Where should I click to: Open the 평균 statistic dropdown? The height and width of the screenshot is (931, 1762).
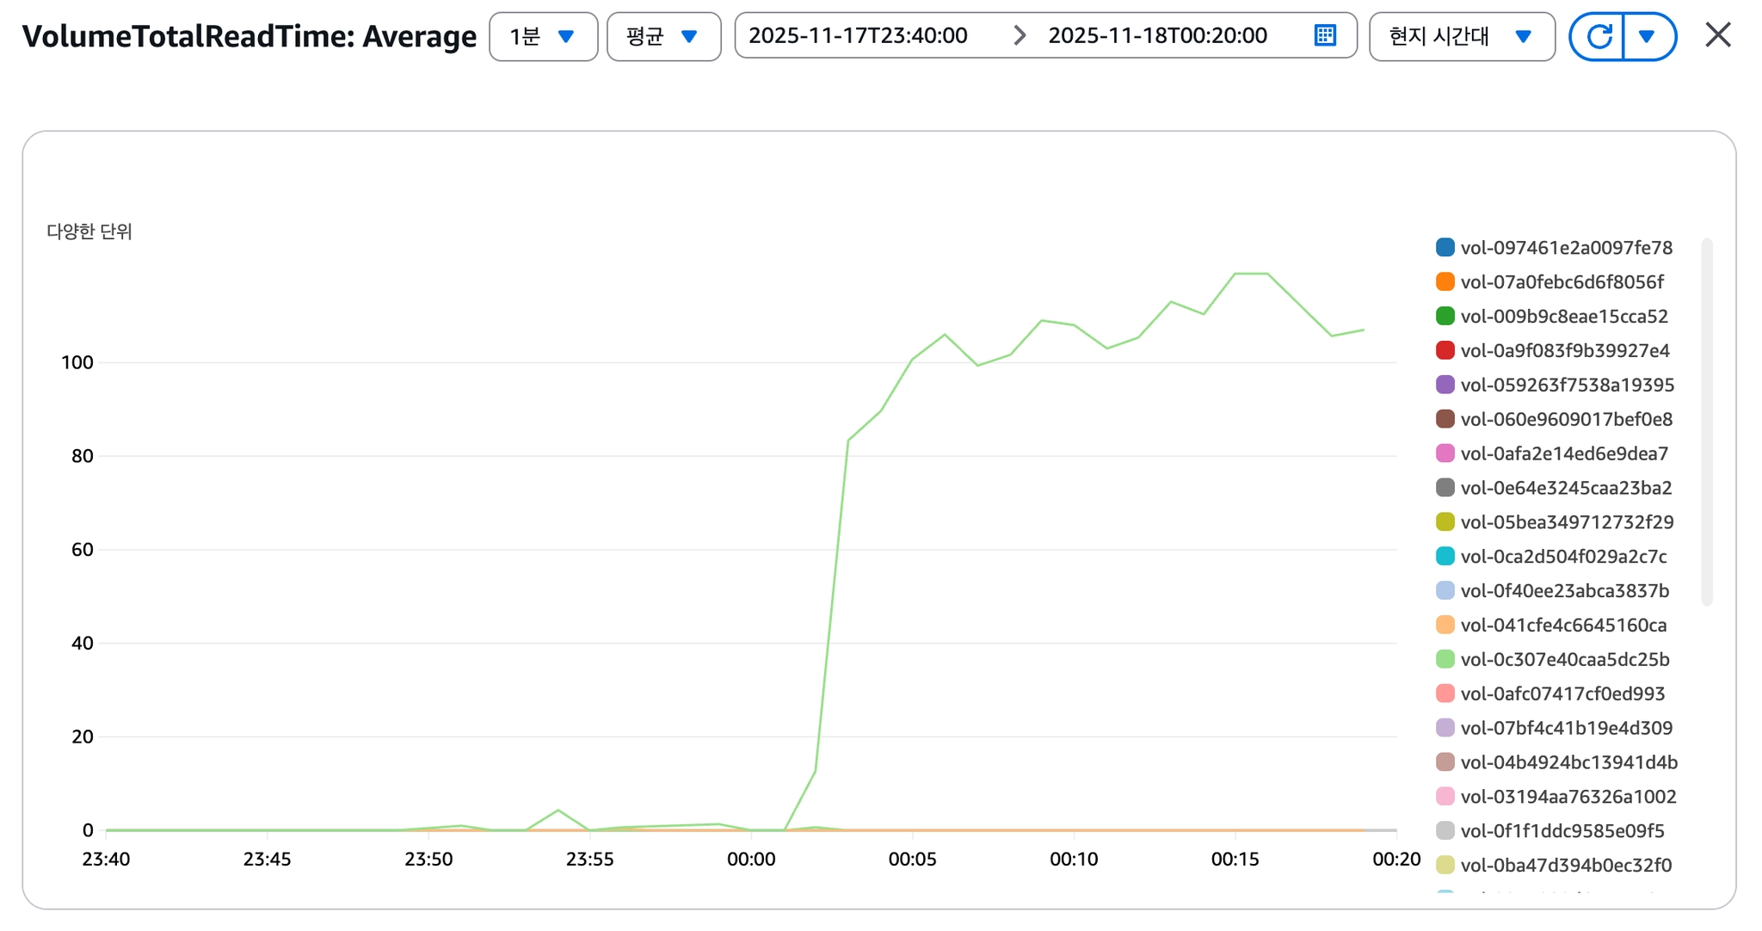pyautogui.click(x=663, y=36)
